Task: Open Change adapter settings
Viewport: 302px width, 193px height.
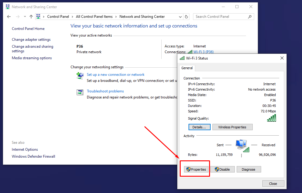Action: [x=31, y=40]
